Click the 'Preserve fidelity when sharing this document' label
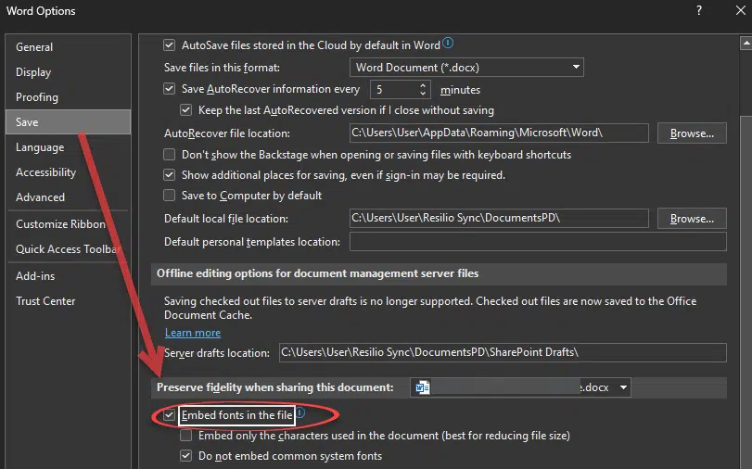Viewport: 752px width, 469px height. coord(274,387)
